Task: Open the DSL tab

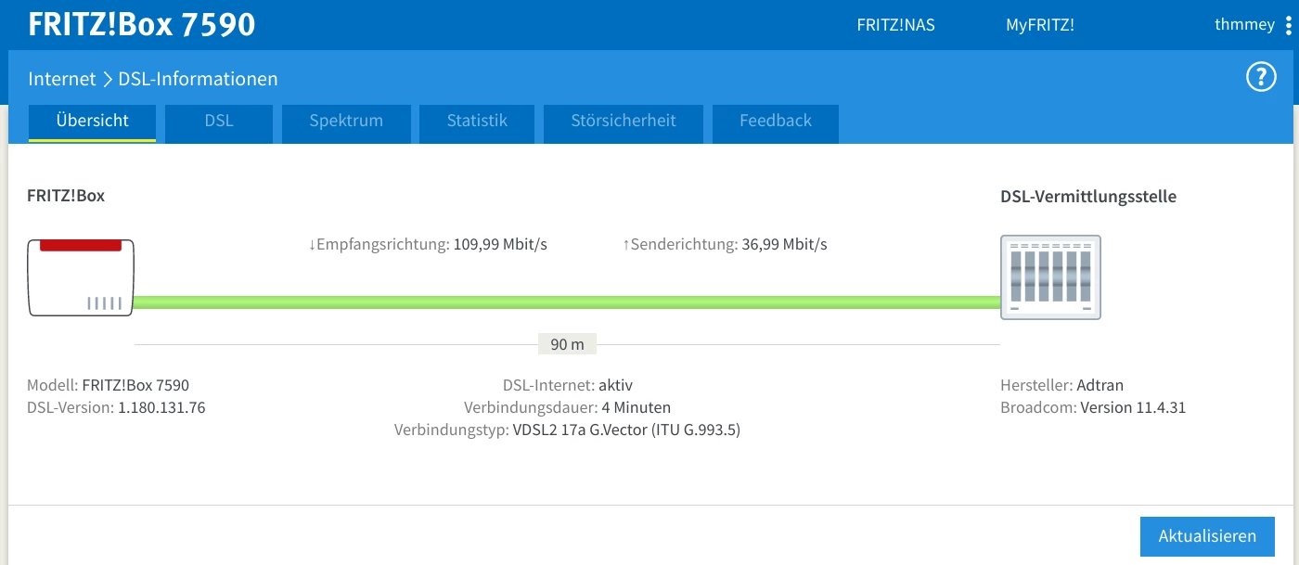Action: pyautogui.click(x=219, y=123)
